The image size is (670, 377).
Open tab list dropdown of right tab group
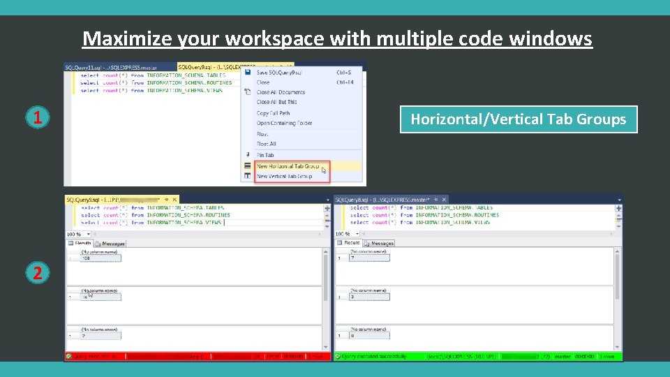619,200
